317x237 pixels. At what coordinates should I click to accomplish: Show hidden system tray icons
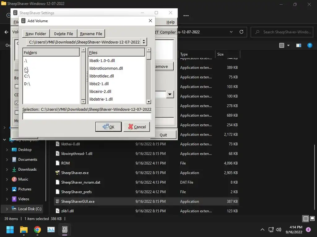coord(263,230)
